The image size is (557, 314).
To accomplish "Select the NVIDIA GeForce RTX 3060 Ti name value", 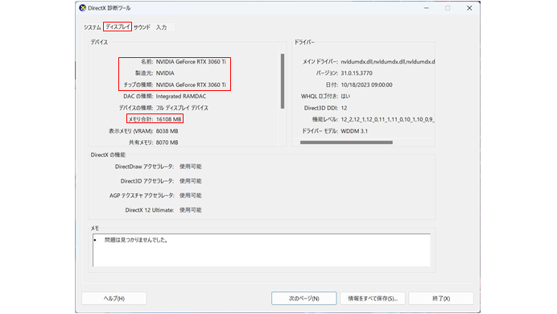I will coord(191,61).
